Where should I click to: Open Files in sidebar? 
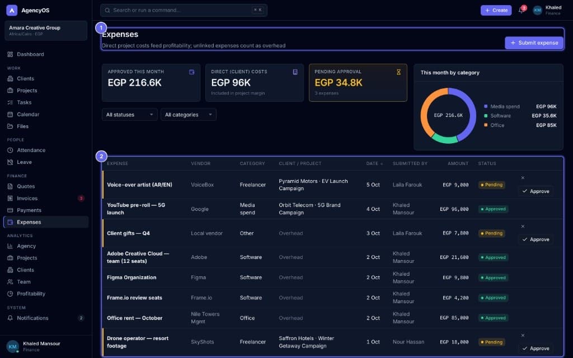46,126
